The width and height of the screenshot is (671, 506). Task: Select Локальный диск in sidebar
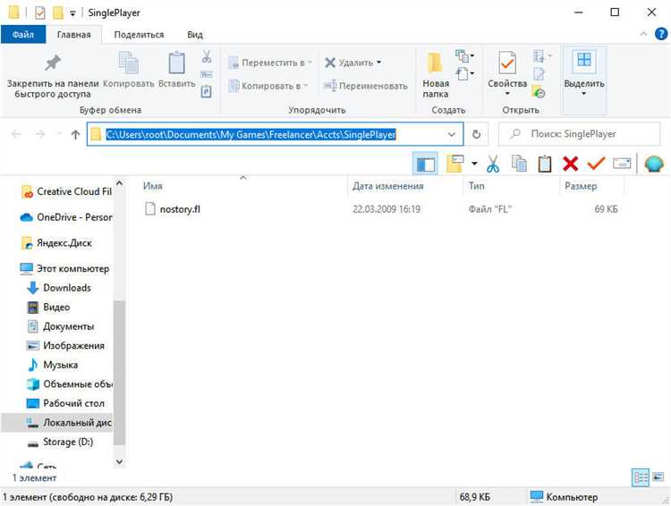point(57,423)
